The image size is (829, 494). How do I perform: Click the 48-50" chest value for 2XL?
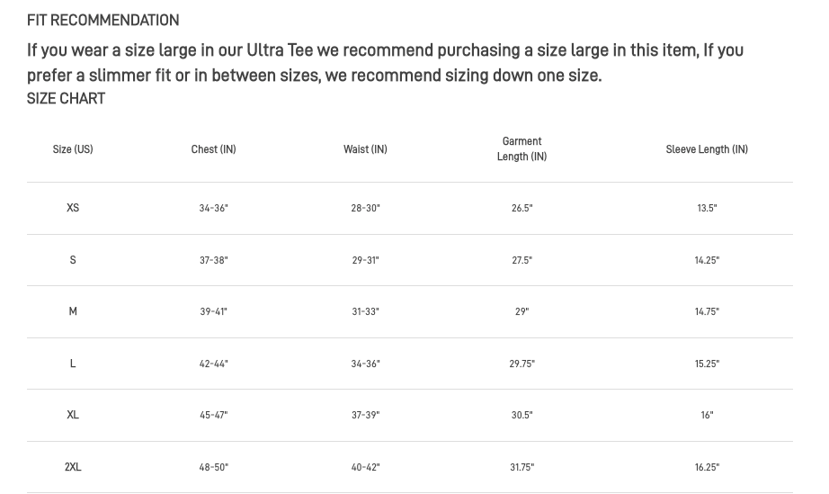[x=214, y=468]
